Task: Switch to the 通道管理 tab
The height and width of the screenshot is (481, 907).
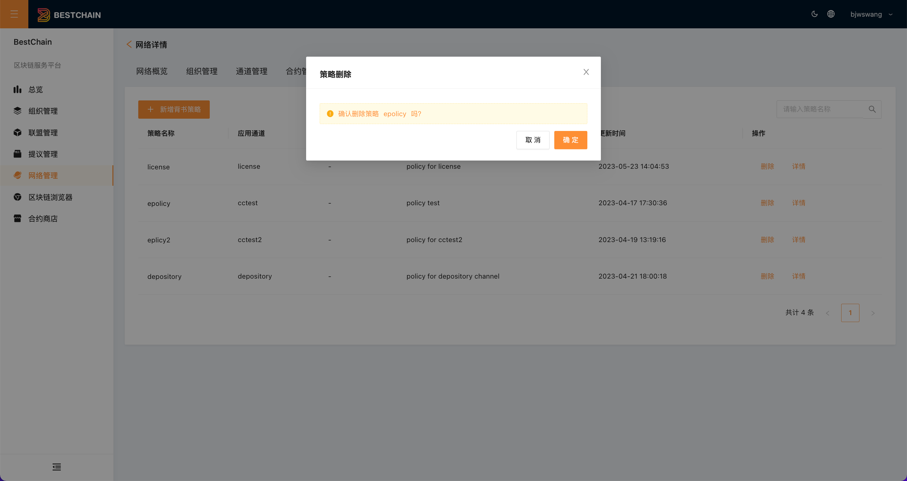Action: (x=251, y=71)
